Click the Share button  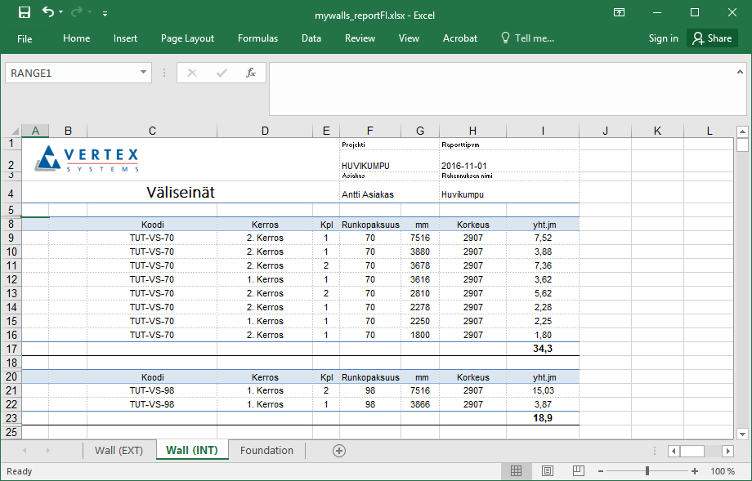pyautogui.click(x=711, y=38)
